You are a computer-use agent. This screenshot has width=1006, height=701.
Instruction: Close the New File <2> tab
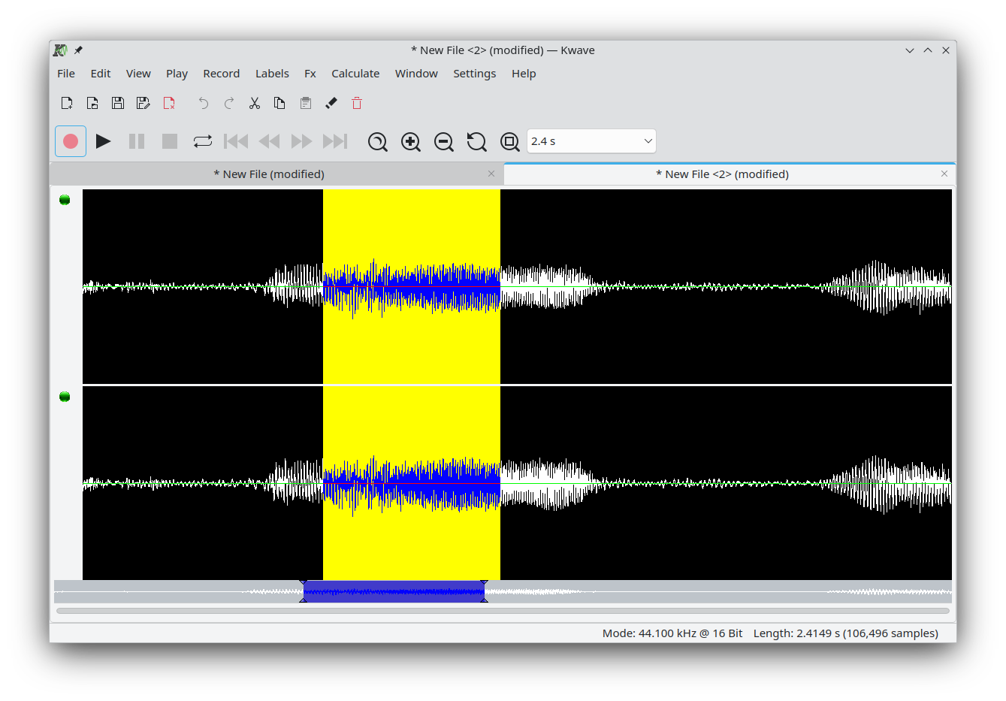click(944, 174)
